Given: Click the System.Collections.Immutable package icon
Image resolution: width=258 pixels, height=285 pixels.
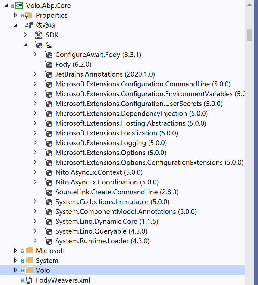Looking at the screenshot, I should click(x=49, y=202).
